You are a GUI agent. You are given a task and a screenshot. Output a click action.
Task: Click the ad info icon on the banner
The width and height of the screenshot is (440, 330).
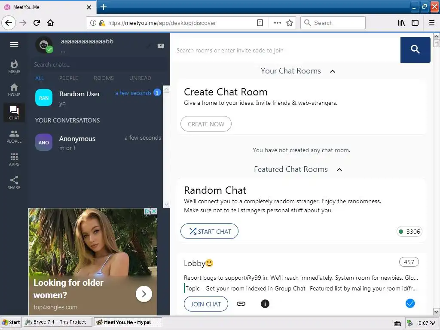tap(147, 211)
